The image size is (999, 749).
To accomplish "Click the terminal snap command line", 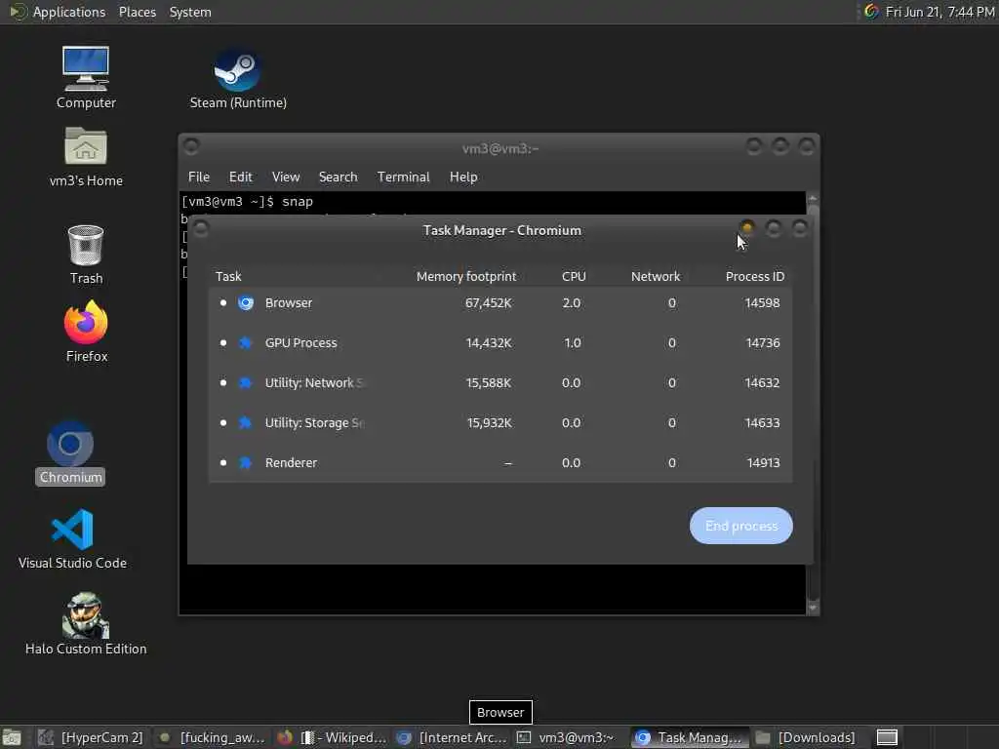I will point(247,202).
